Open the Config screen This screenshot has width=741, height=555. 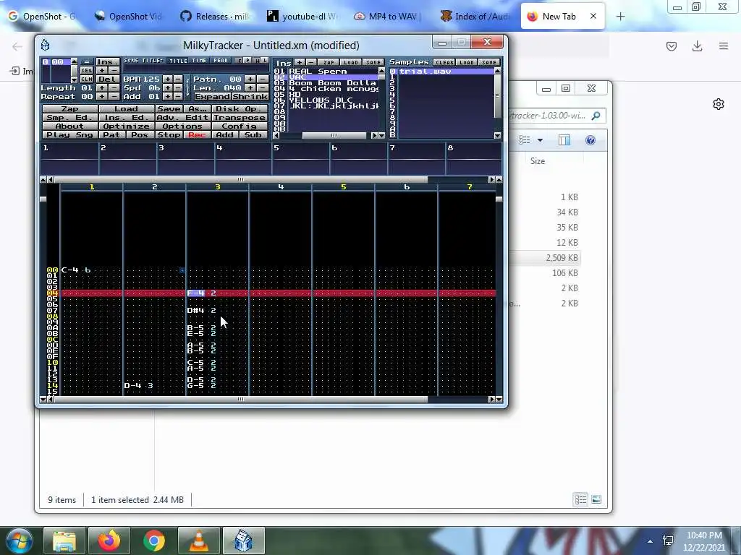pos(240,126)
